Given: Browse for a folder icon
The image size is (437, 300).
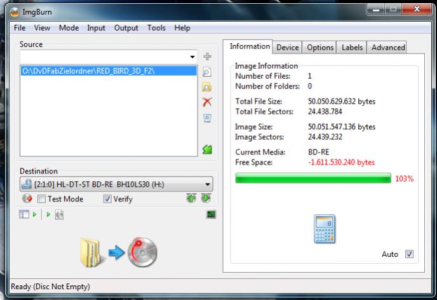Looking at the screenshot, I should click(x=207, y=87).
